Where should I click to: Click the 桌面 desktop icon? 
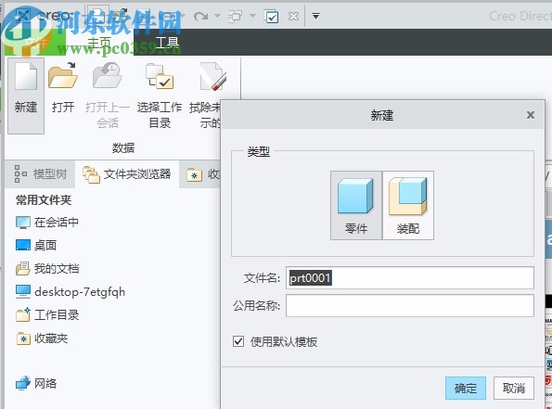[x=23, y=245]
